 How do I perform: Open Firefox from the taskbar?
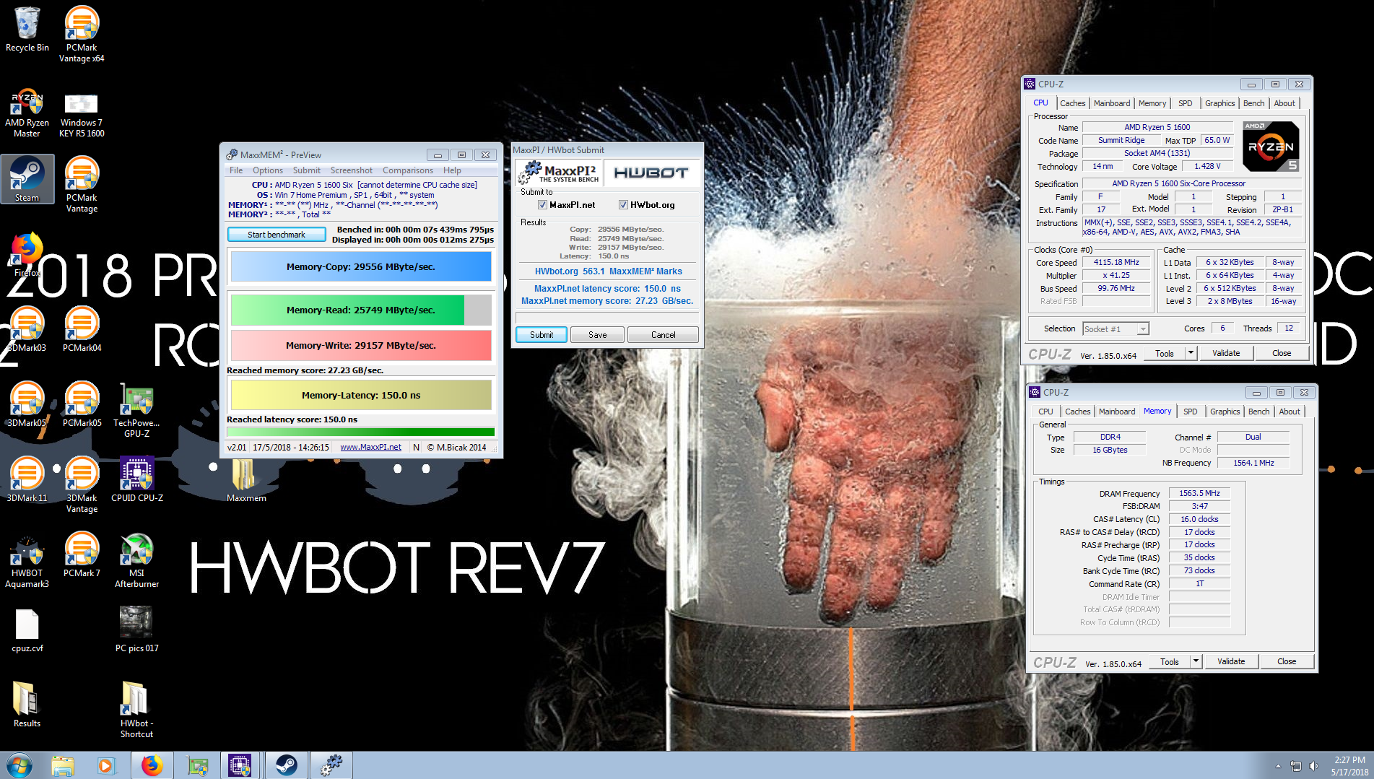(x=152, y=765)
